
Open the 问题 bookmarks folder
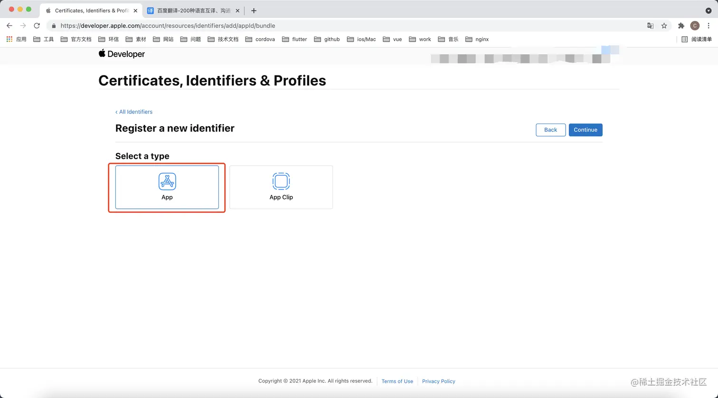(x=190, y=39)
